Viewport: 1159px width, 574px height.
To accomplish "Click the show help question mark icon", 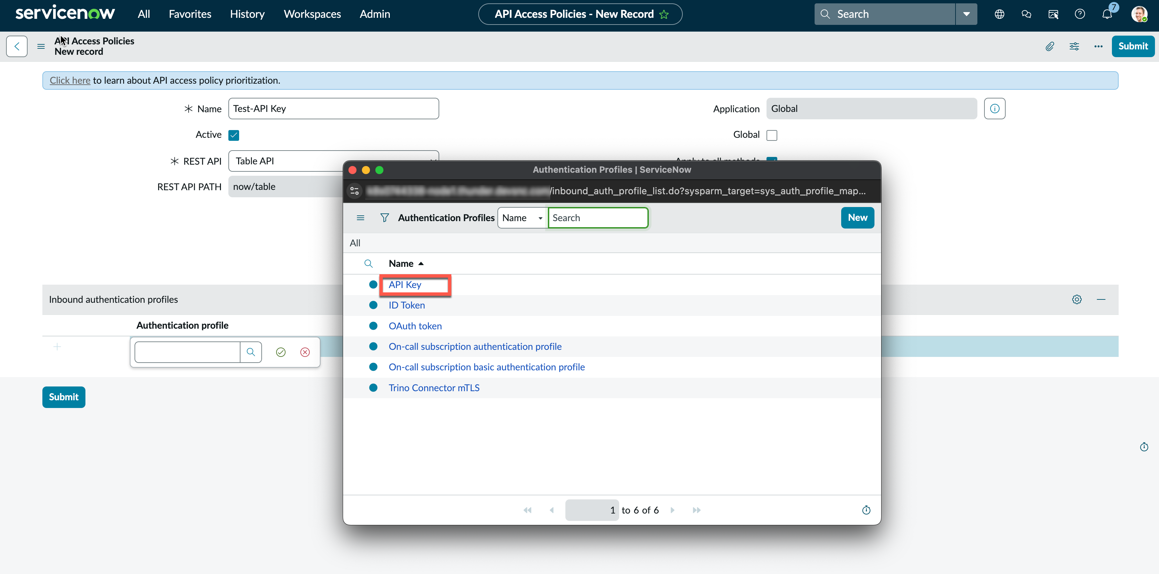I will [1080, 14].
